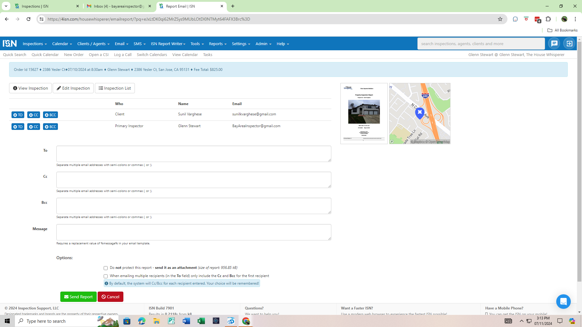The image size is (582, 327).
Task: Add Glenn Stewart to BCC field
Action: [50, 127]
